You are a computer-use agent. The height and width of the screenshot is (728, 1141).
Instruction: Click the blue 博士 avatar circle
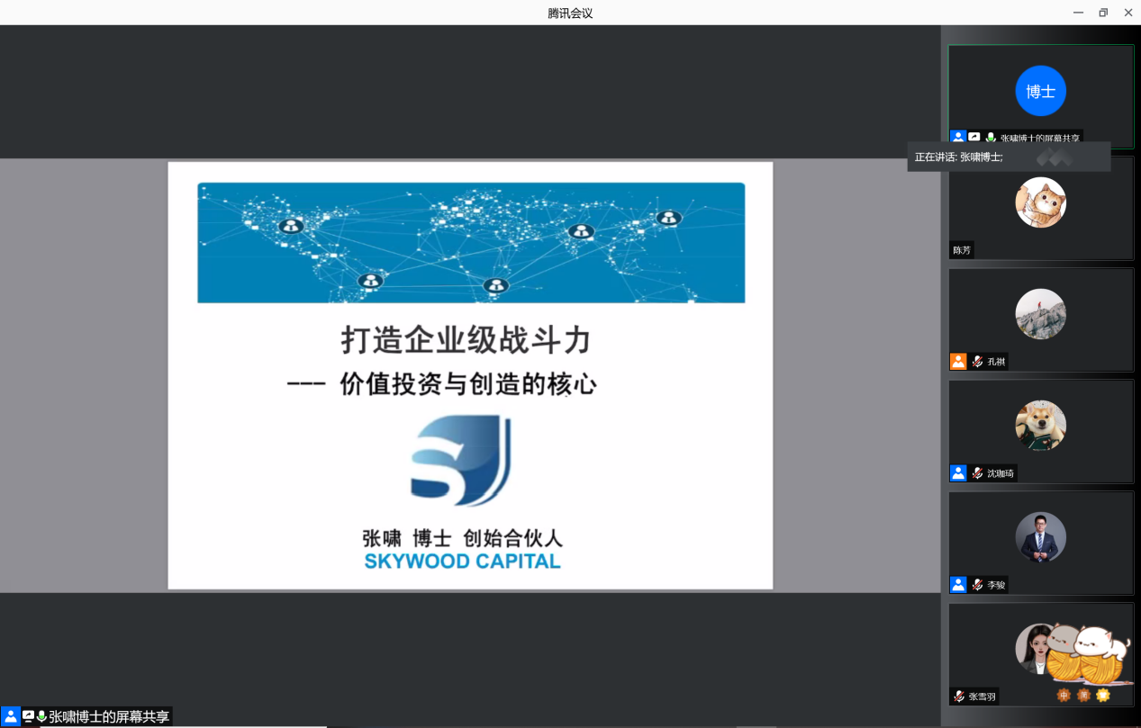pos(1040,91)
